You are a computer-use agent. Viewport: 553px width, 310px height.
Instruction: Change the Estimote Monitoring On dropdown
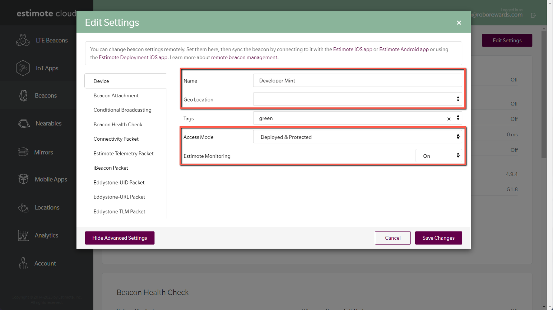(x=439, y=156)
